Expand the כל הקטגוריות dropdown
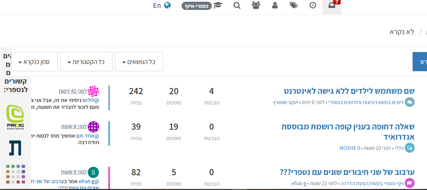The width and height of the screenshot is (427, 190). pyautogui.click(x=86, y=62)
